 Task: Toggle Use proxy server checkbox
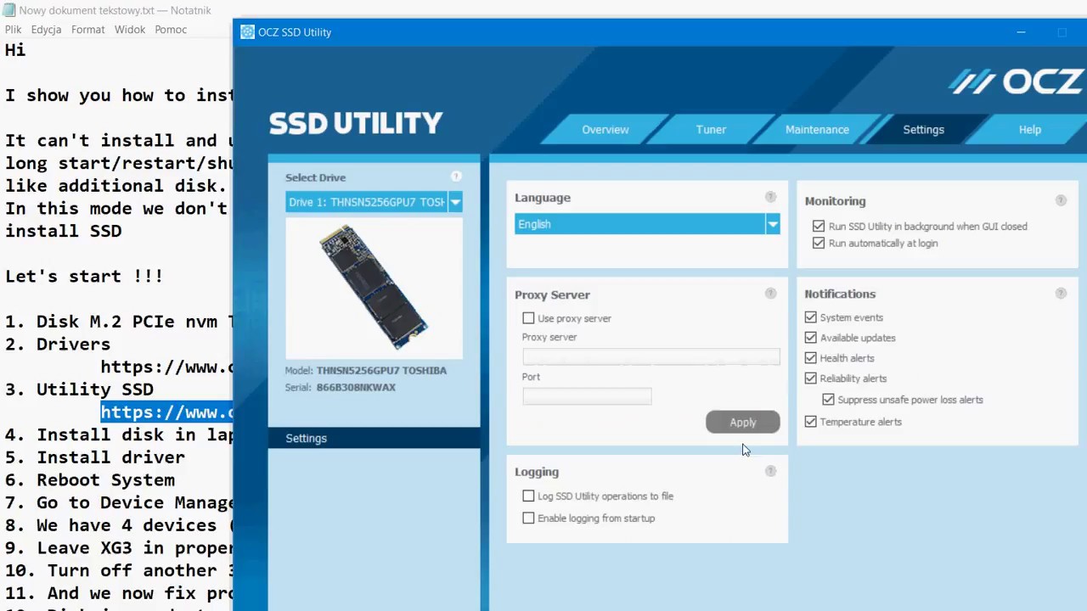[528, 318]
